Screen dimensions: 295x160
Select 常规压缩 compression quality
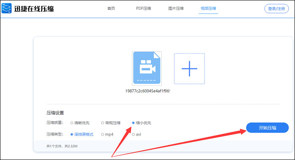coord(111,123)
